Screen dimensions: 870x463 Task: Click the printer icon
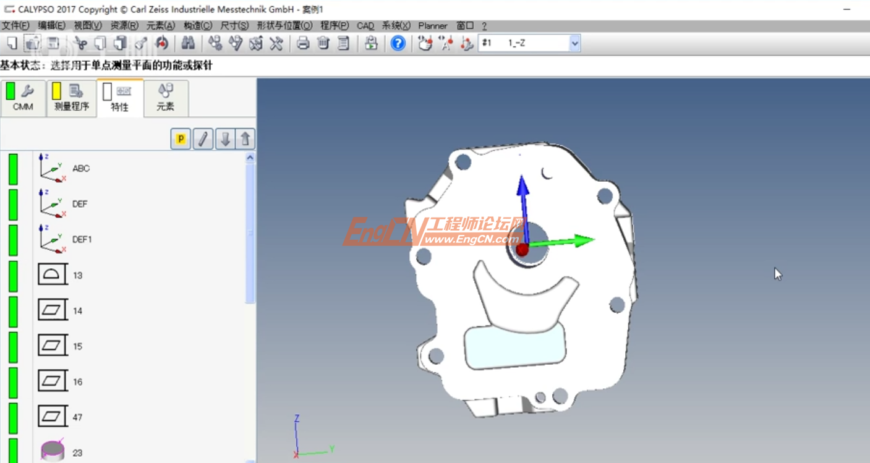pyautogui.click(x=303, y=43)
